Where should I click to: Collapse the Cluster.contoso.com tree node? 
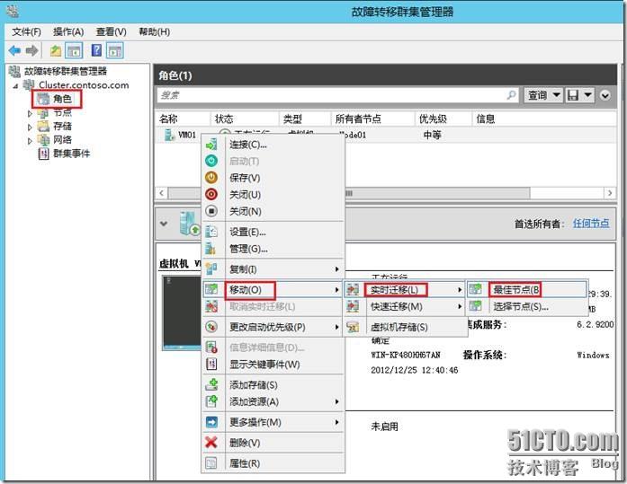pos(15,85)
